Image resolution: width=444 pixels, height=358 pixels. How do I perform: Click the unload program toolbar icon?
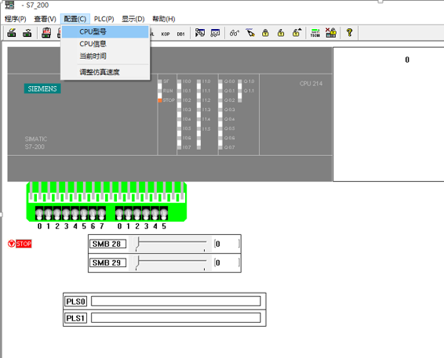click(x=27, y=33)
